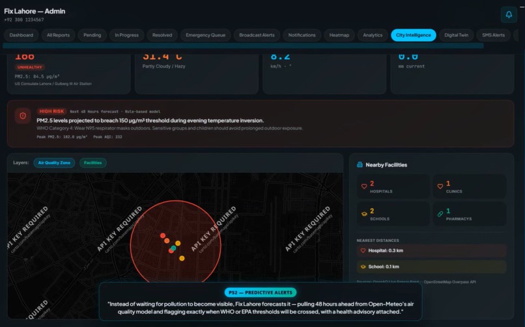Click the topmost red marker on map
The image size is (525, 327).
(x=163, y=235)
